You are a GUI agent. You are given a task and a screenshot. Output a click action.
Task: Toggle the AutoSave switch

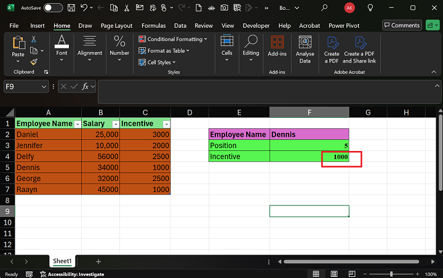(x=53, y=7)
